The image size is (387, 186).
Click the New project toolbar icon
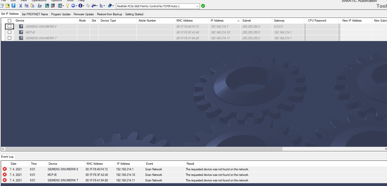(2, 6)
